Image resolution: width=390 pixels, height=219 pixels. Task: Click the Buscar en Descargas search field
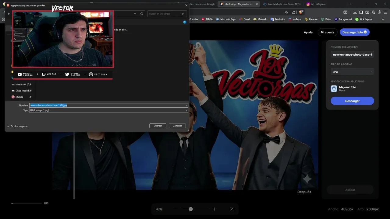167,14
